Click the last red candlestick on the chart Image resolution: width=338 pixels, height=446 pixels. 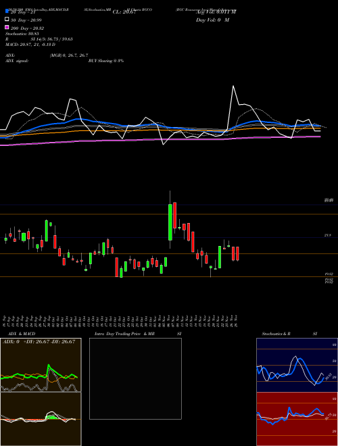pyautogui.click(x=237, y=253)
